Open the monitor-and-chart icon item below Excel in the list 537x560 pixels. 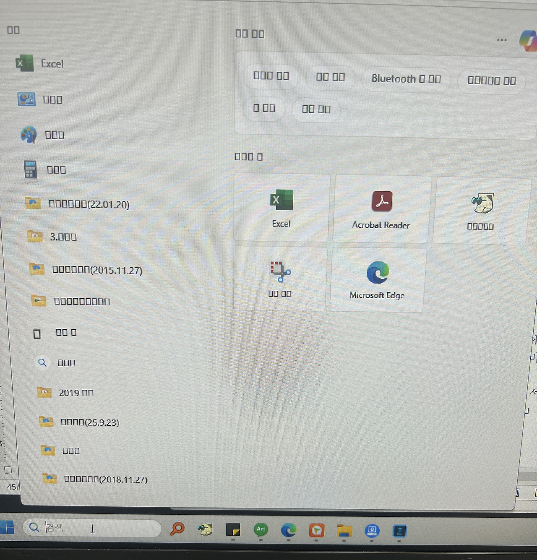[40, 99]
